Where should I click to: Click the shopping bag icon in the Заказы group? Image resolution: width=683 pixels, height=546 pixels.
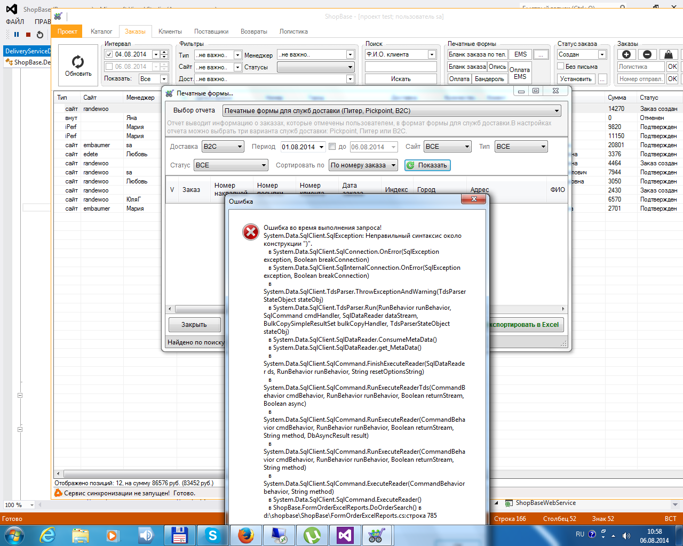coord(668,54)
